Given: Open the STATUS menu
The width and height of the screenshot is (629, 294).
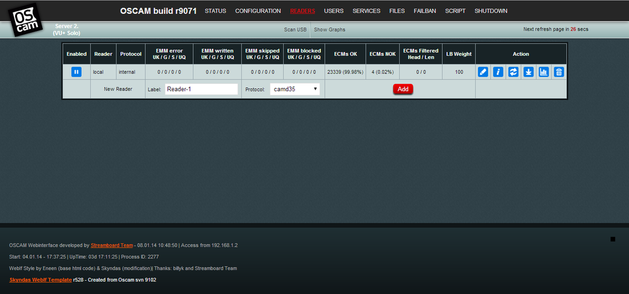Looking at the screenshot, I should pos(215,11).
